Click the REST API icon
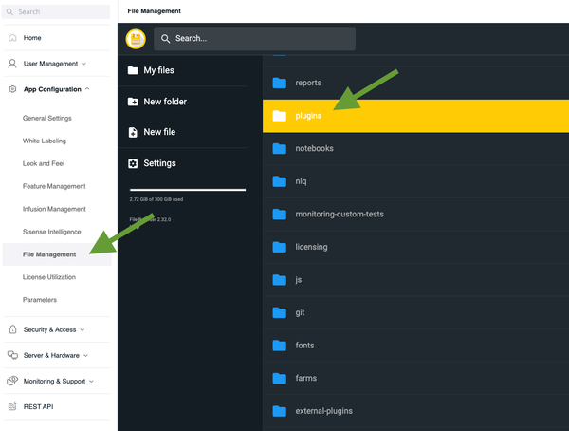This screenshot has width=569, height=431. 12,406
